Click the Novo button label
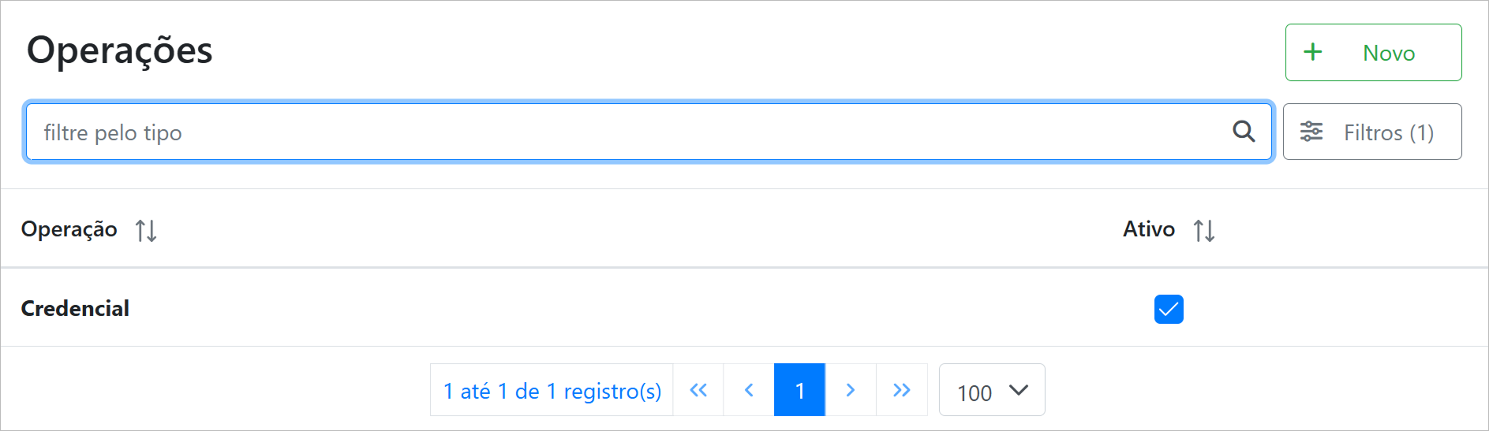Image resolution: width=1489 pixels, height=431 pixels. point(1389,53)
